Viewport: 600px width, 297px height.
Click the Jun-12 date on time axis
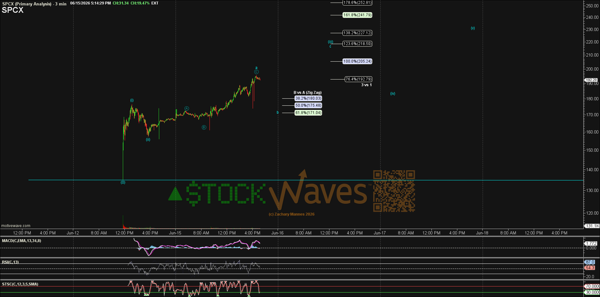coord(73,233)
